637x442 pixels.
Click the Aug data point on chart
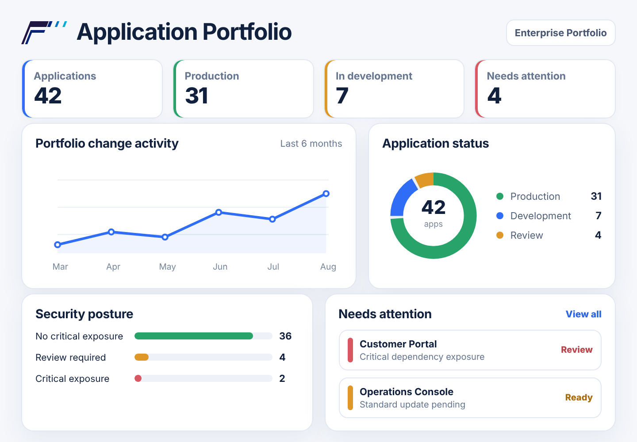coord(326,194)
